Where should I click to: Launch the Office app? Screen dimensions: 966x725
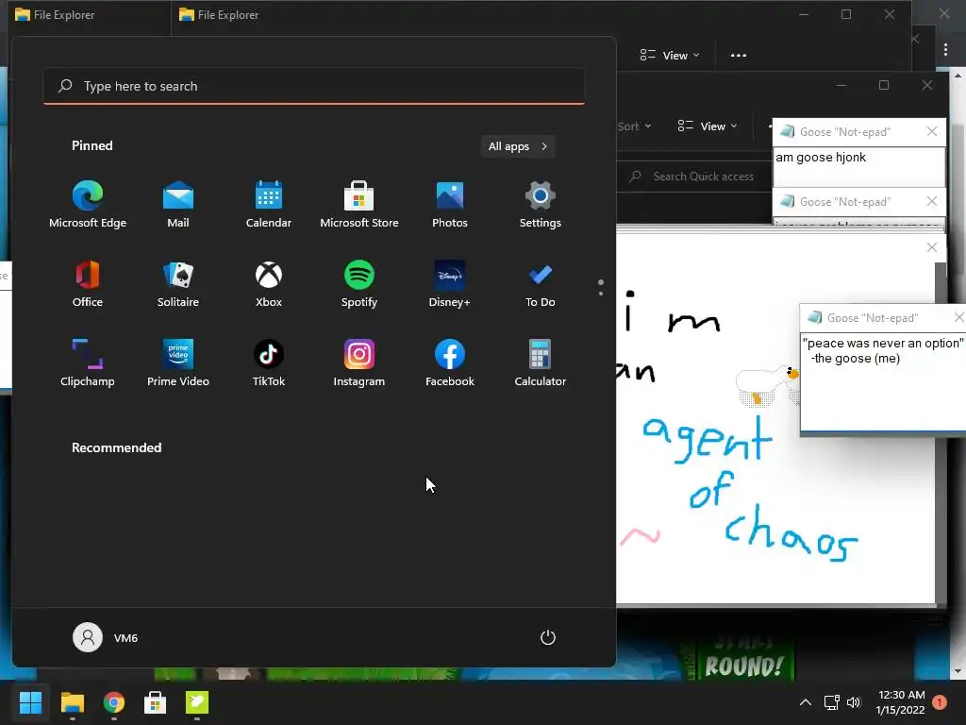tap(88, 283)
